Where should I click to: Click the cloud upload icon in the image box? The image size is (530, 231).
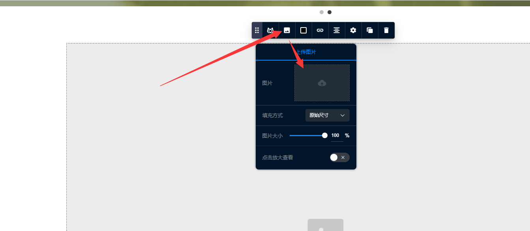pos(322,83)
